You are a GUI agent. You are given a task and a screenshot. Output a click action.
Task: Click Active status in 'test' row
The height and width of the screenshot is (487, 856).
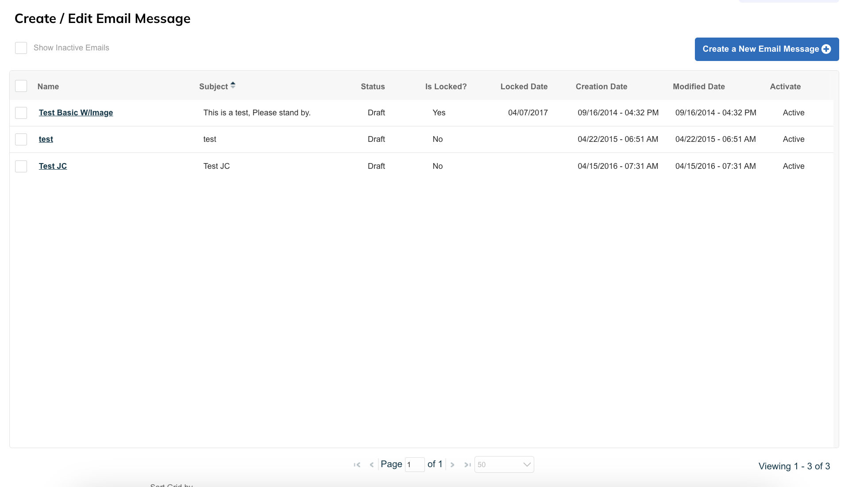click(794, 139)
